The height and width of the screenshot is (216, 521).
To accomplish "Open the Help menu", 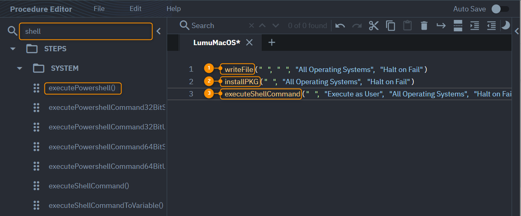I will coord(174,9).
